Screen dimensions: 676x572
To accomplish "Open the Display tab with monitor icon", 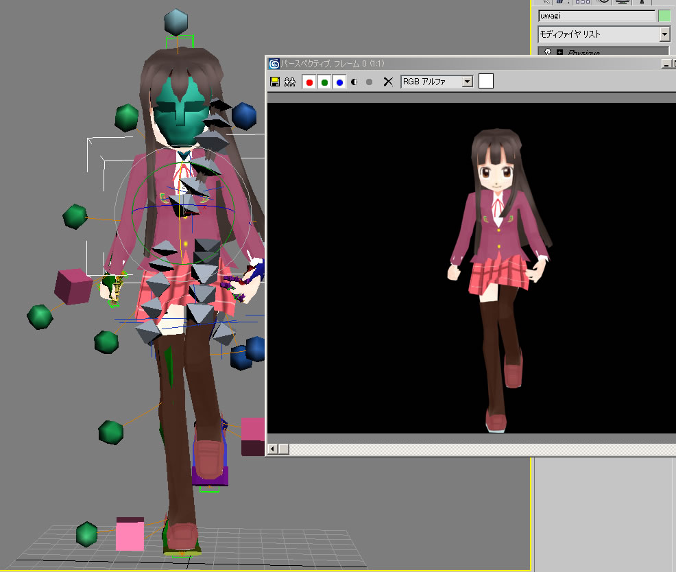I will [x=622, y=2].
